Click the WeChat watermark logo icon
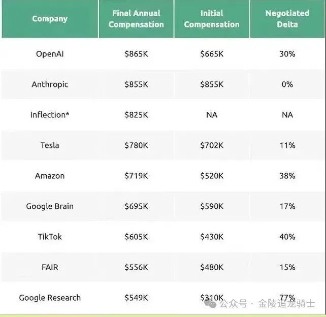Screen dimensions: 326x317 click(x=211, y=303)
